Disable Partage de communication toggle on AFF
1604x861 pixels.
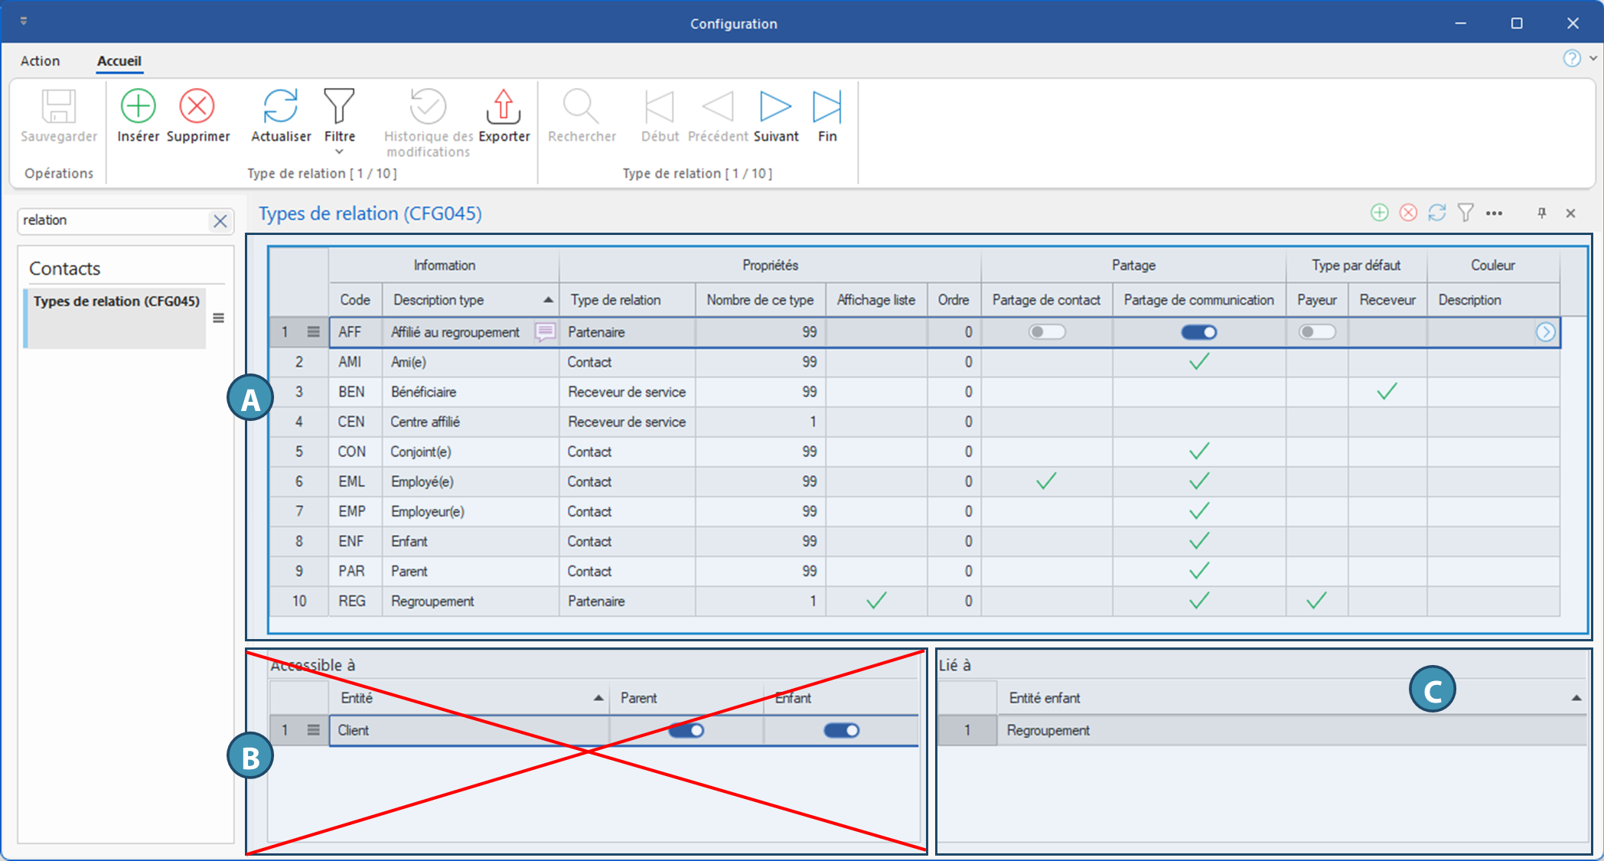tap(1198, 332)
